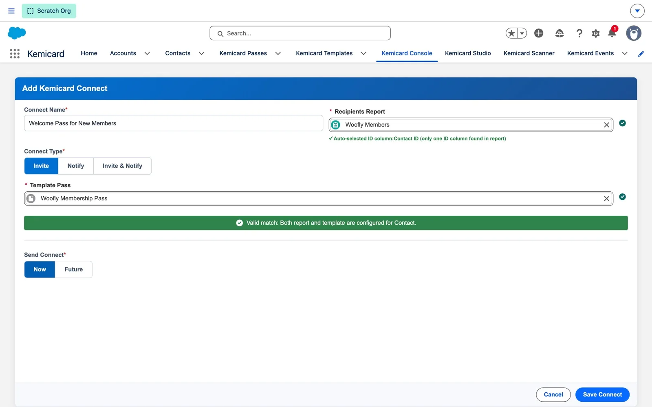Switch to the Kemicard Scanner tab
652x407 pixels.
[529, 53]
